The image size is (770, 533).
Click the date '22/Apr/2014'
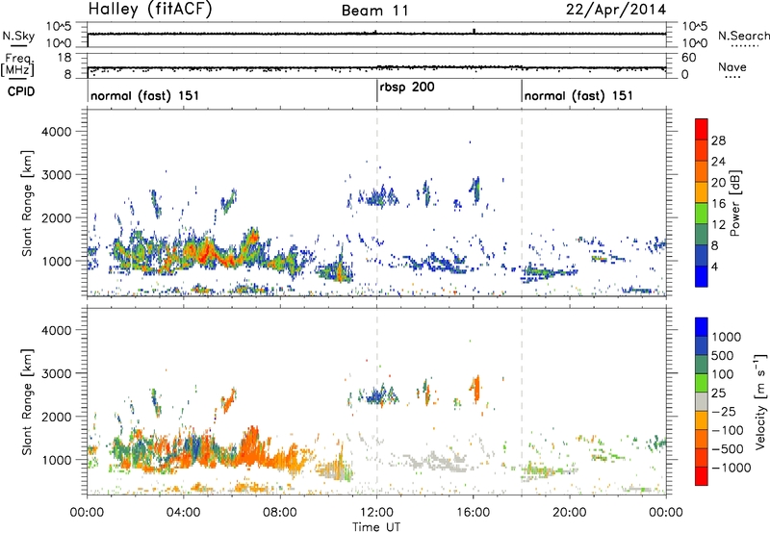616,10
